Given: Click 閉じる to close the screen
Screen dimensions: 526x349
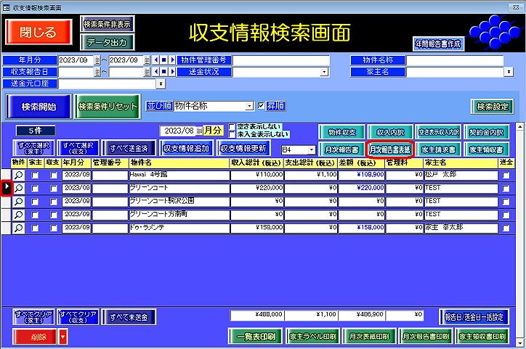Looking at the screenshot, I should click(40, 31).
